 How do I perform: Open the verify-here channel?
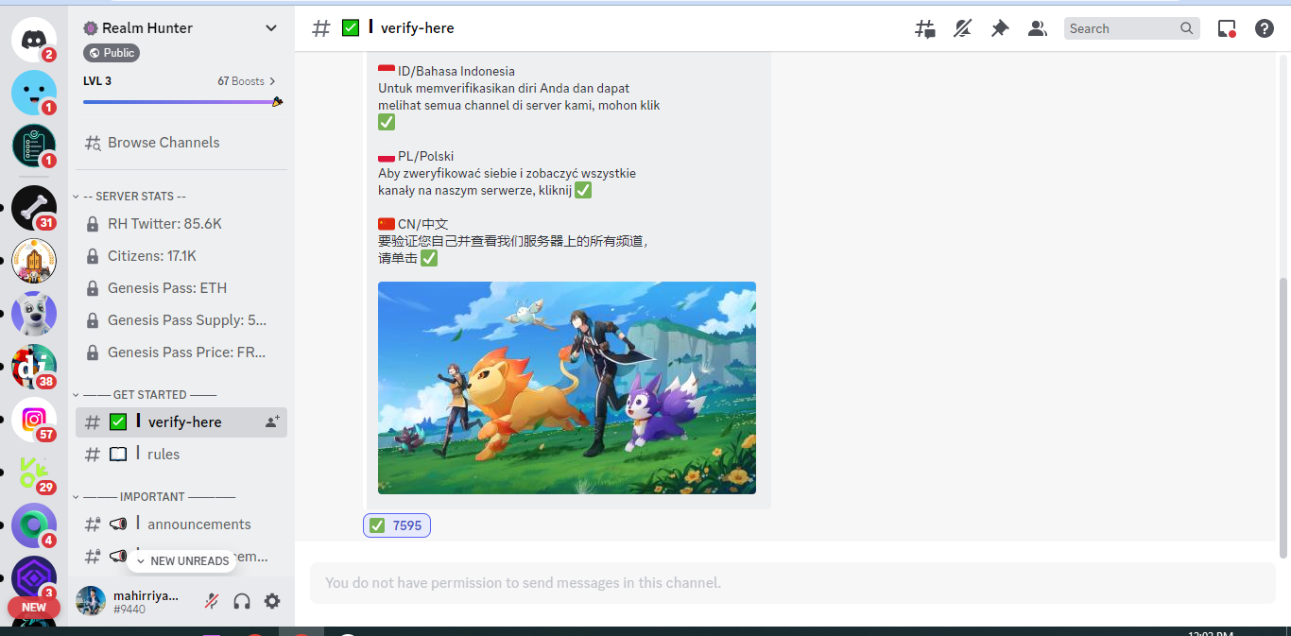coord(181,422)
